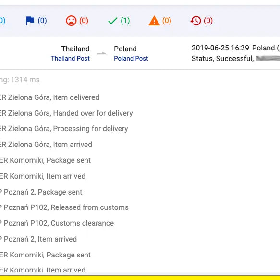The width and height of the screenshot is (280, 280).
Task: Click the red (0) count beside clock icon
Action: point(208,21)
